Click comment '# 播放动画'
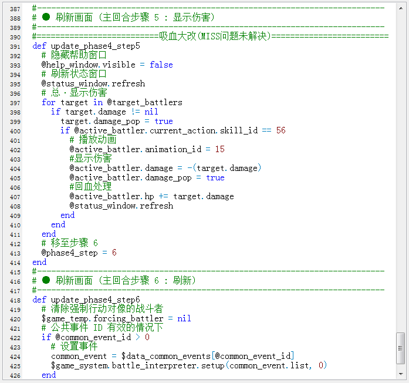Image resolution: width=409 pixels, height=383 pixels. tap(93, 140)
